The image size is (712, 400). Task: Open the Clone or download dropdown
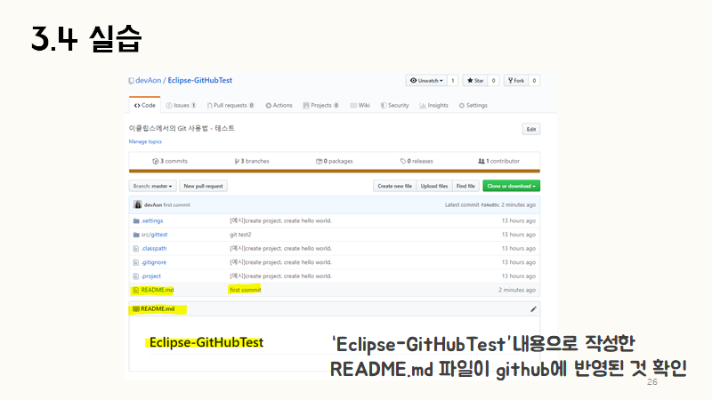click(511, 186)
